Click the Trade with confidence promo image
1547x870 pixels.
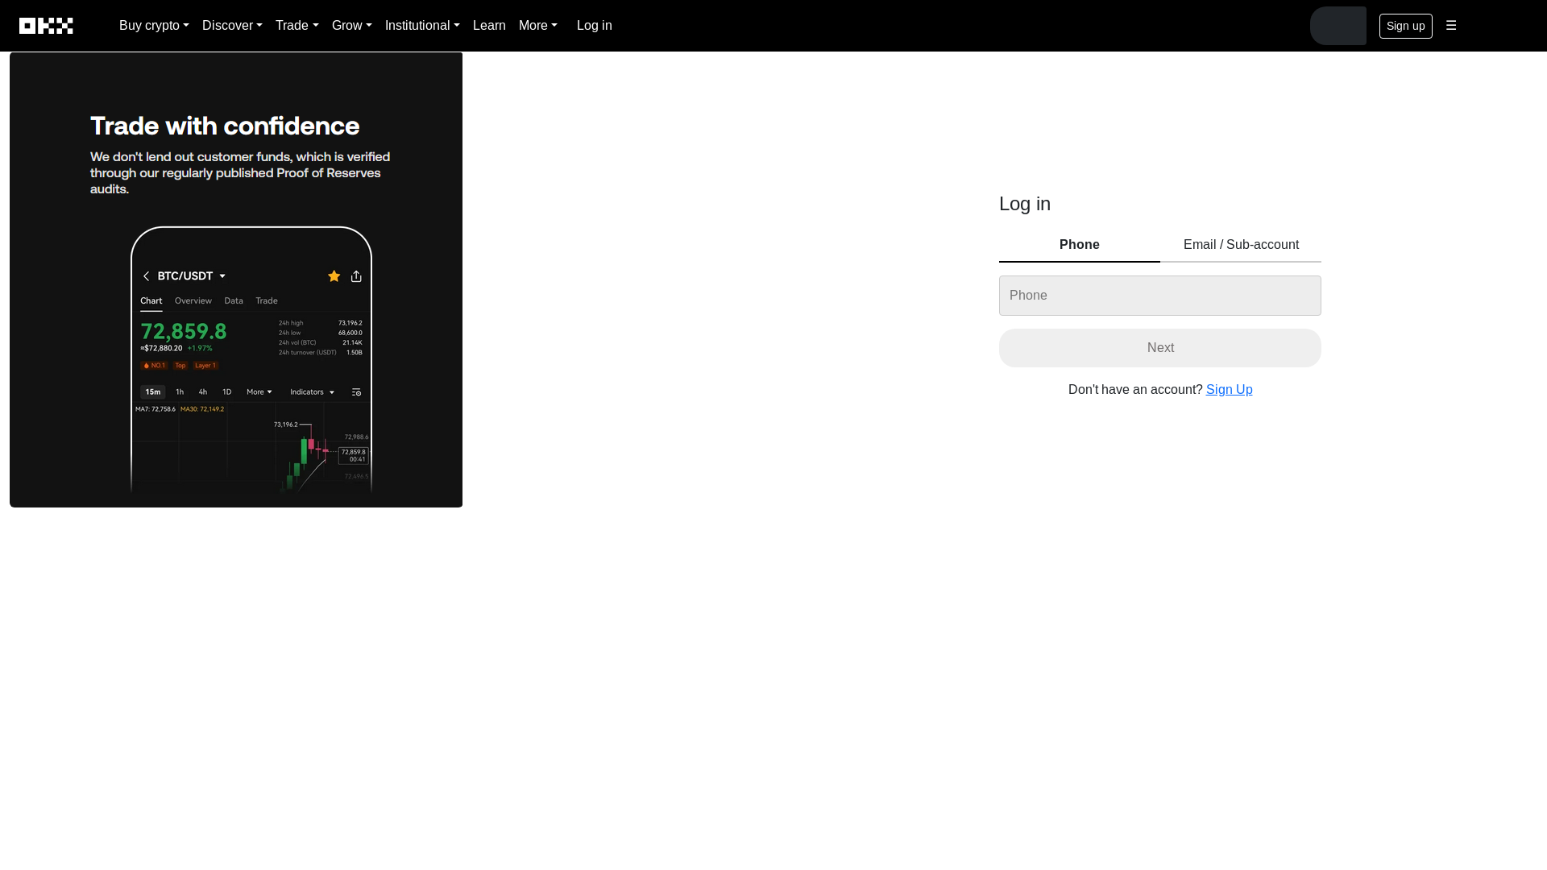coord(236,280)
